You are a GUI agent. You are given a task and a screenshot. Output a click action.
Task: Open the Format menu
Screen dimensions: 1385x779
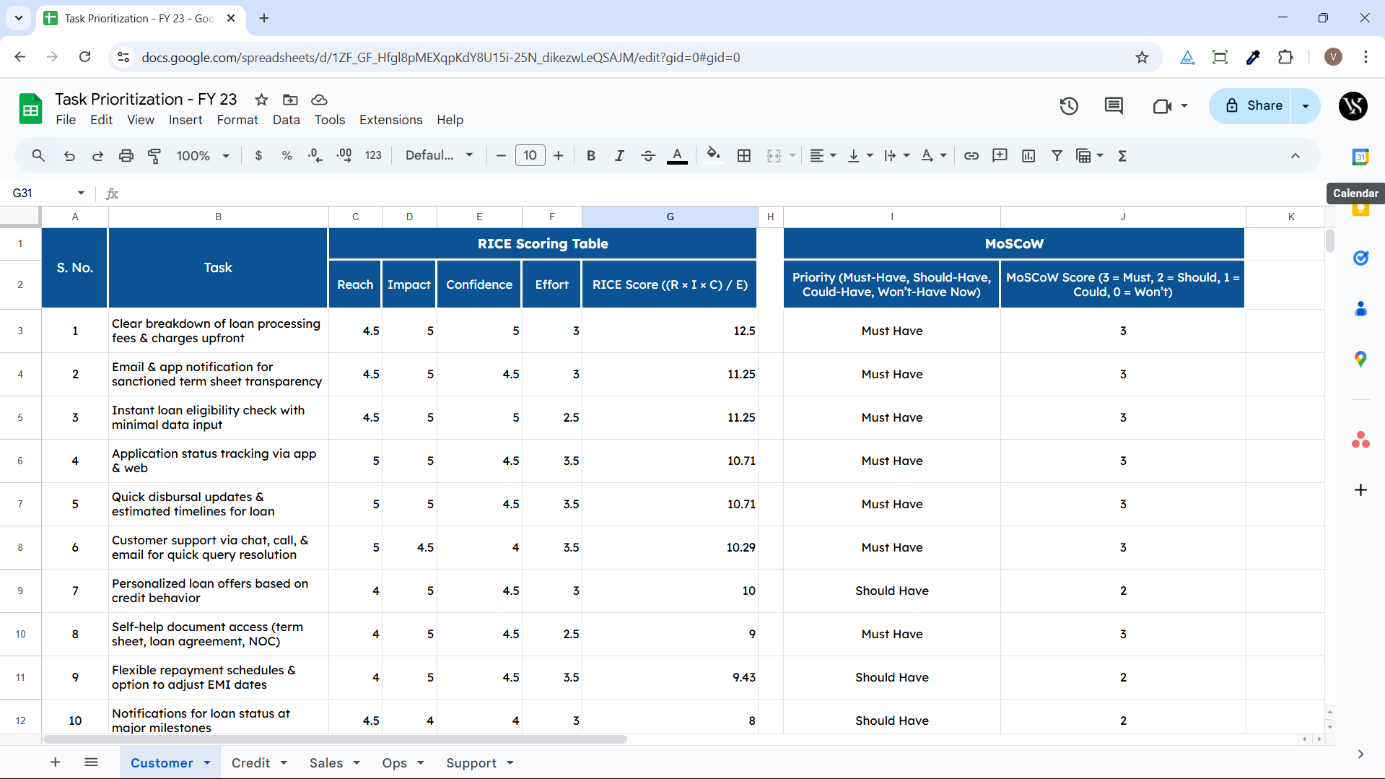point(237,120)
